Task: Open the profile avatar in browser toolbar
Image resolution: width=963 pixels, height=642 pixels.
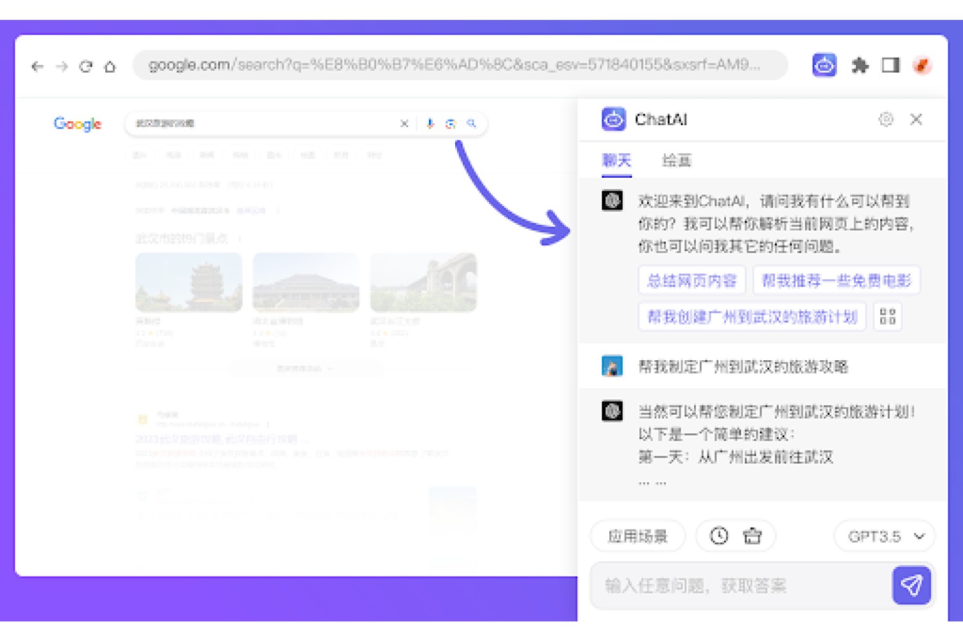Action: point(922,65)
